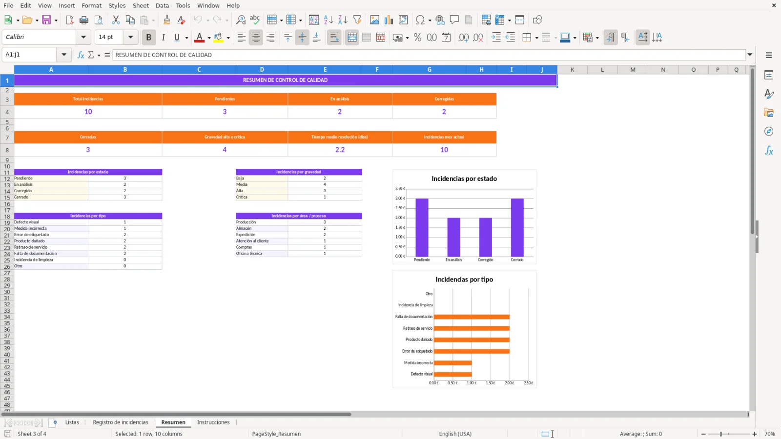Click zoom out minus button
781x439 pixels.
pyautogui.click(x=703, y=434)
